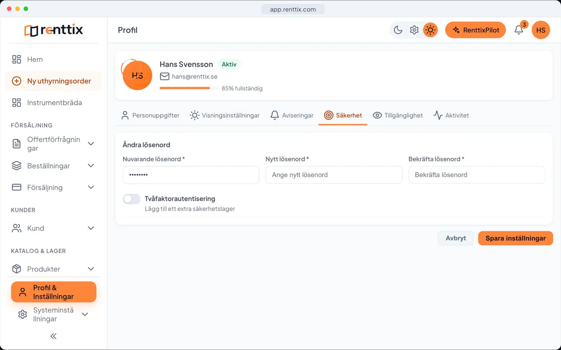The image size is (561, 350).
Task: Switch to dark mode moon icon
Action: (398, 30)
